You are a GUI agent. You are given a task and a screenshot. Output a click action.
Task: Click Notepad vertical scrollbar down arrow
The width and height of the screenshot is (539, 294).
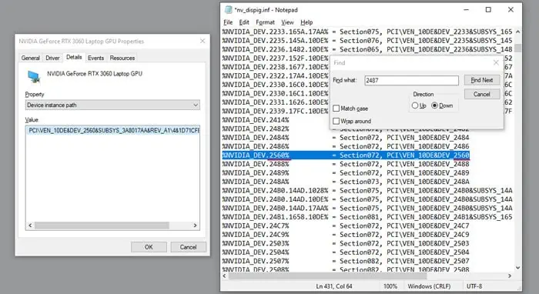(517, 268)
